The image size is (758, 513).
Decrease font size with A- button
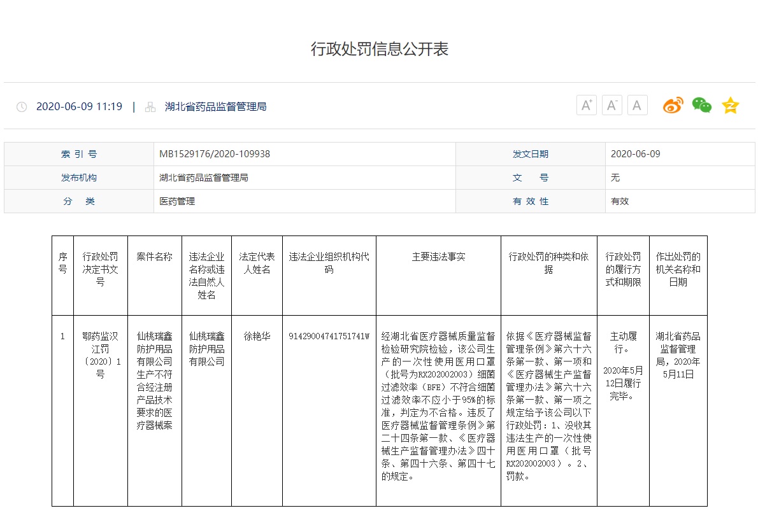point(611,105)
